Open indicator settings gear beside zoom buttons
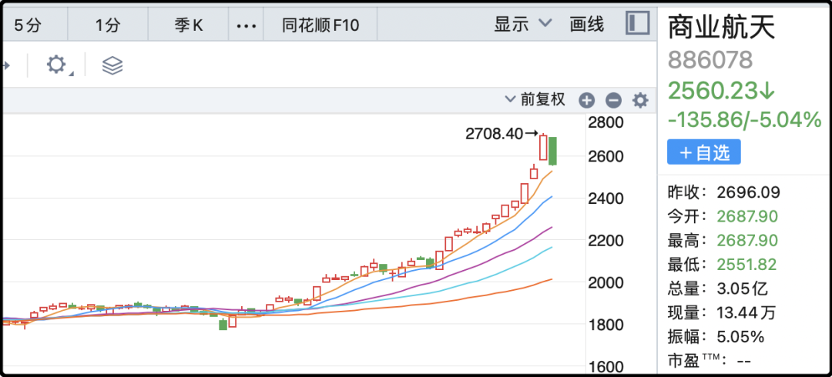The height and width of the screenshot is (377, 832). coord(640,100)
